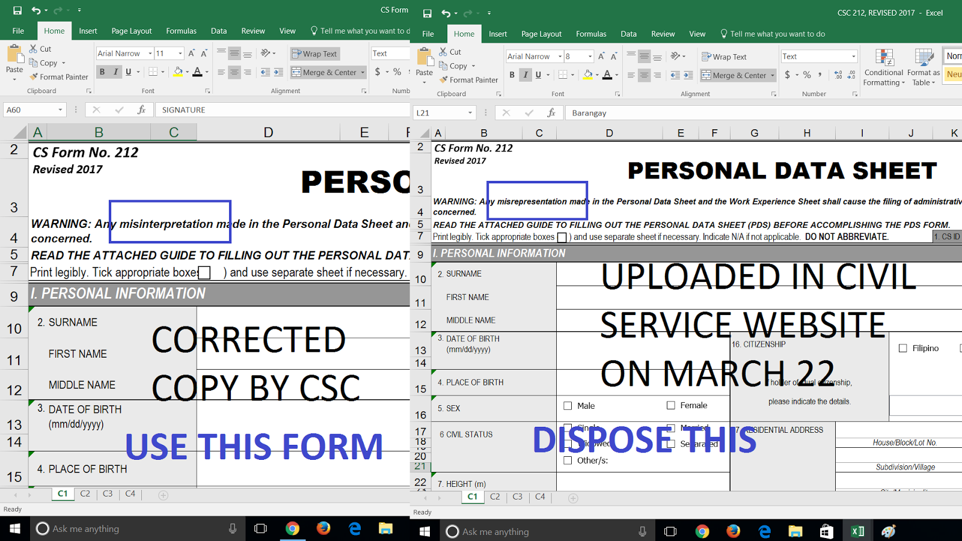This screenshot has height=541, width=962.
Task: Switch to the Formulas ribbon tab
Action: [x=591, y=34]
